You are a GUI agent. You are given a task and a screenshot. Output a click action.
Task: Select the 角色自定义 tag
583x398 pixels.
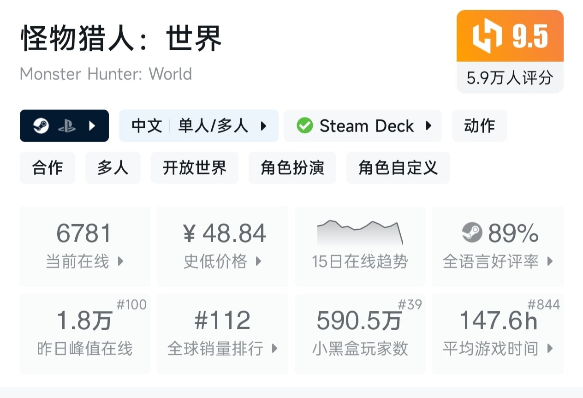coord(398,168)
